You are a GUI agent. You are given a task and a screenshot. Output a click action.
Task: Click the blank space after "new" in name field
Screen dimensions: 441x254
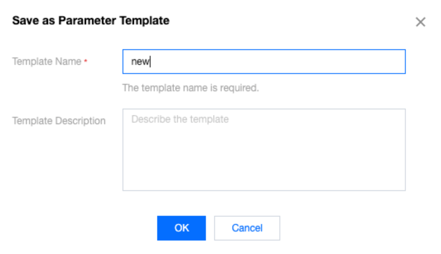point(275,62)
